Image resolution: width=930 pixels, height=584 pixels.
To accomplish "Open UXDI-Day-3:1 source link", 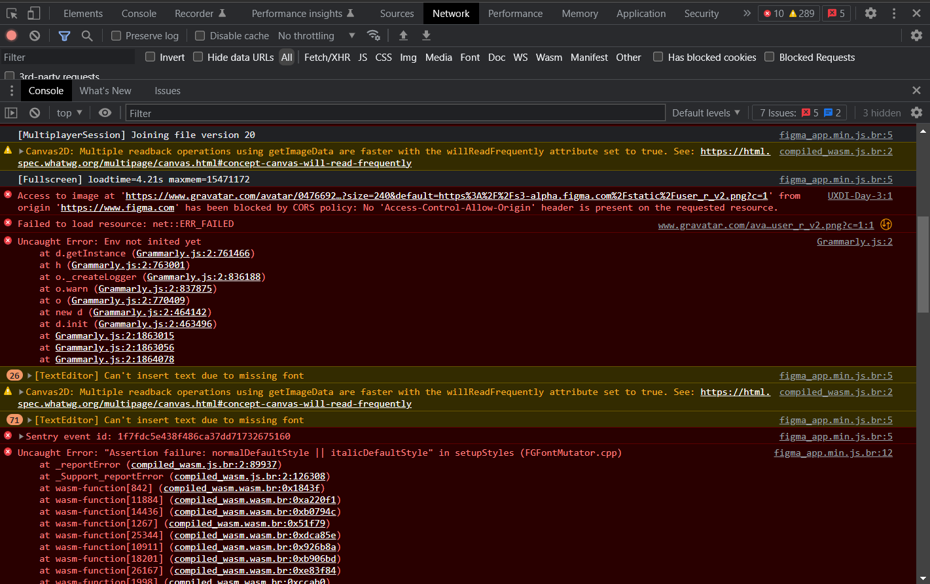I will point(860,196).
